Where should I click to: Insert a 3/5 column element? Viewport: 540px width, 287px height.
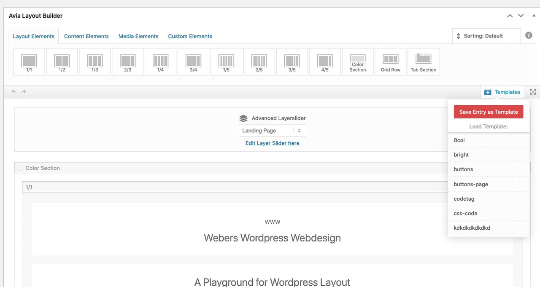pyautogui.click(x=292, y=62)
